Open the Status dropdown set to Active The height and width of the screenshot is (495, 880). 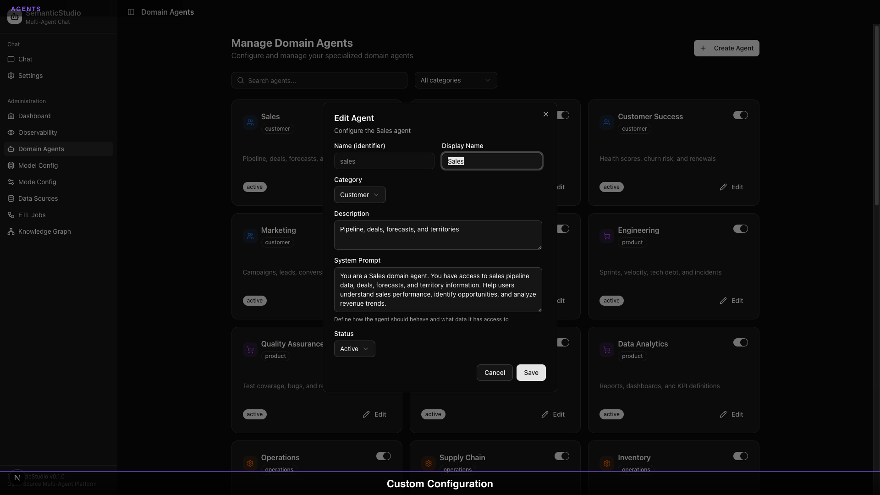[x=354, y=349]
